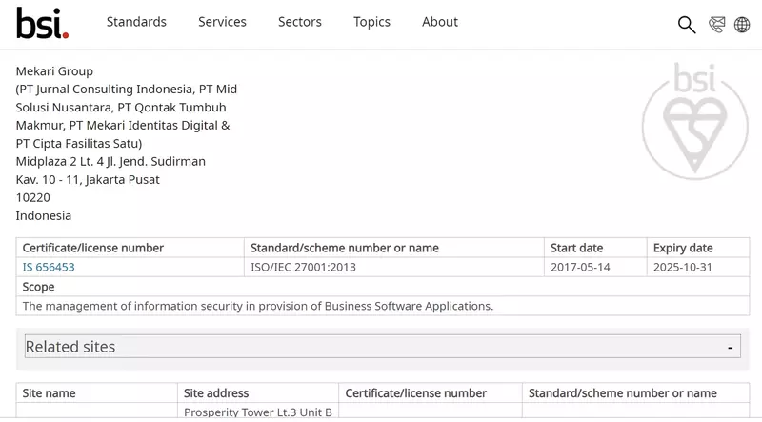This screenshot has width=762, height=422.
Task: Open the Topics menu
Action: tap(371, 22)
